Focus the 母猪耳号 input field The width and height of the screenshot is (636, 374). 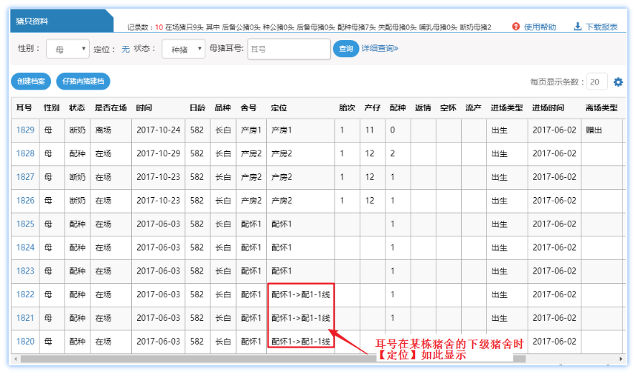point(289,49)
